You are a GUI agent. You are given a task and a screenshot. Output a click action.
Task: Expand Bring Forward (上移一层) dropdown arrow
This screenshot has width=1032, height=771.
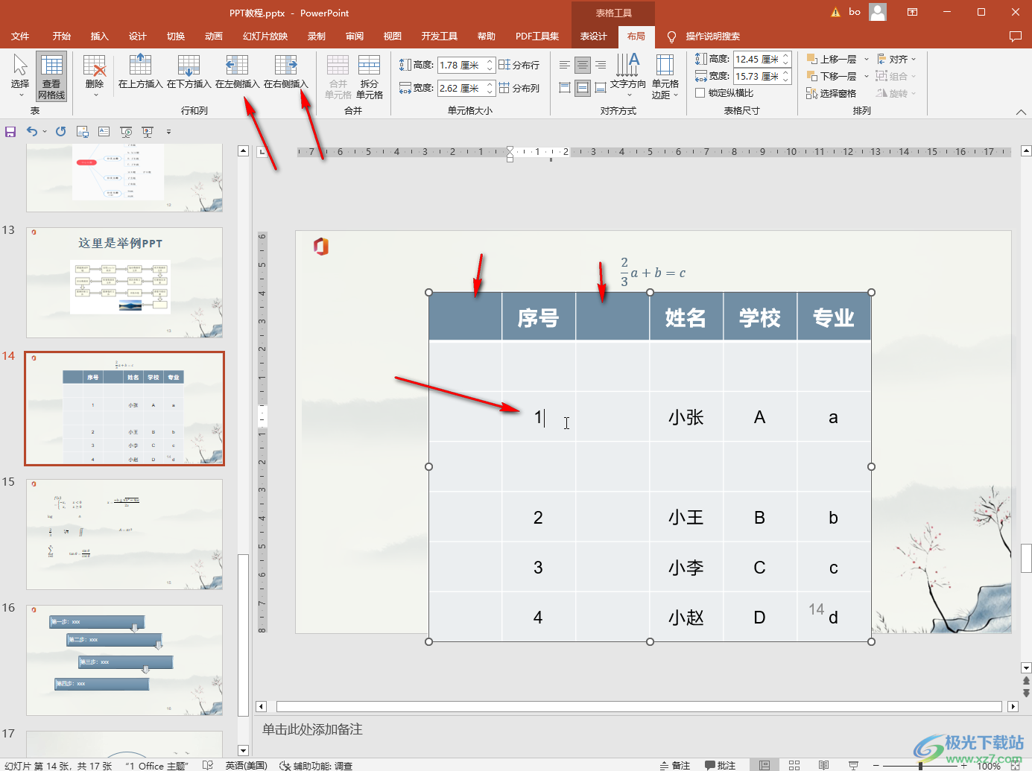867,59
